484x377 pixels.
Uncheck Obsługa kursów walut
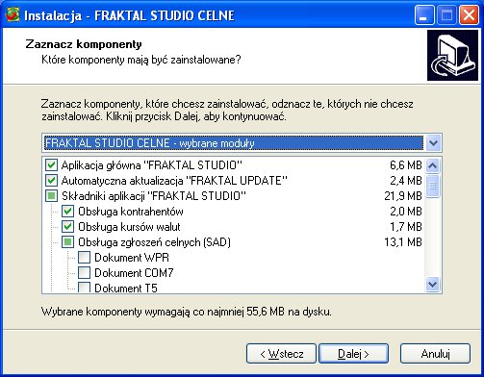click(67, 227)
